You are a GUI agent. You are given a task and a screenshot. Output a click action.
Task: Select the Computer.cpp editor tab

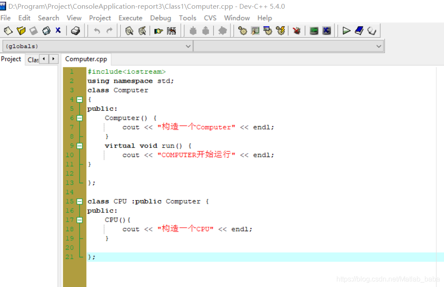pos(86,59)
